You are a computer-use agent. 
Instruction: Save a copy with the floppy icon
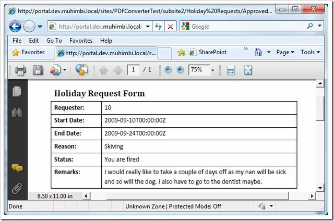click(38, 70)
